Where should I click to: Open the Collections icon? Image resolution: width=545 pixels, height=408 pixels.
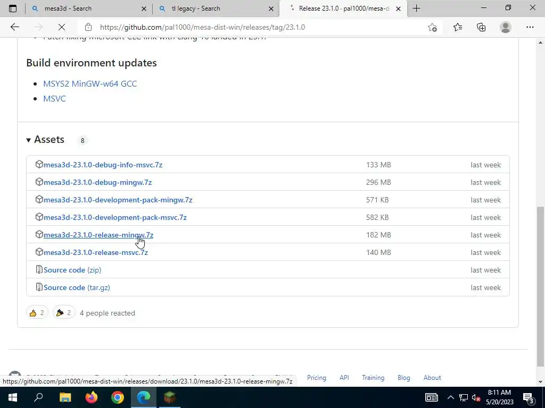[x=481, y=27]
